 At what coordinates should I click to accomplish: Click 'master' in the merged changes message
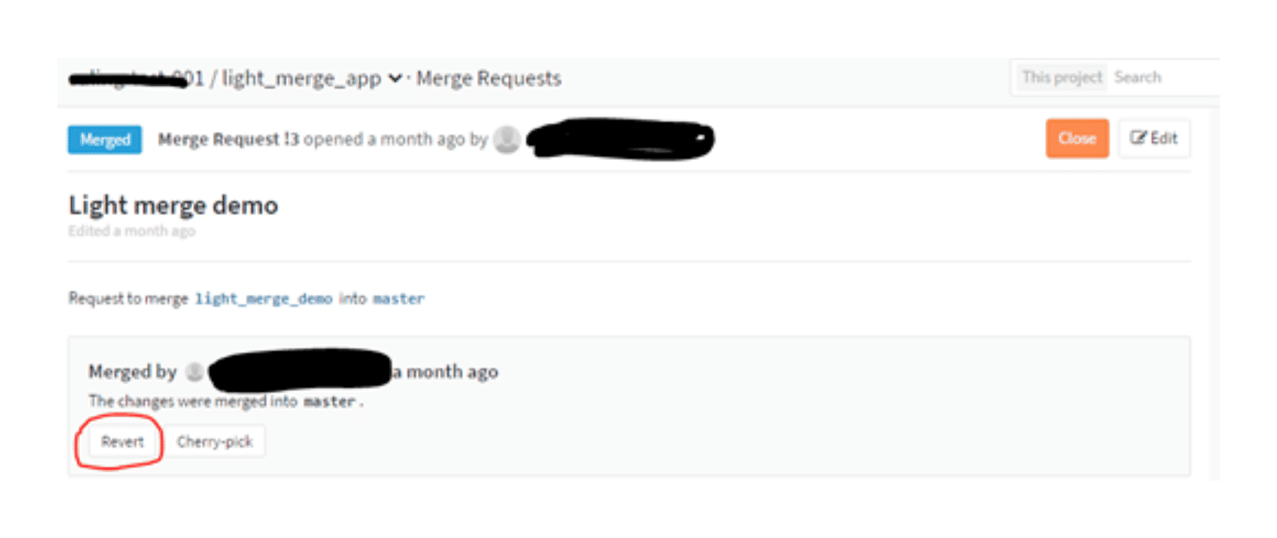(330, 401)
